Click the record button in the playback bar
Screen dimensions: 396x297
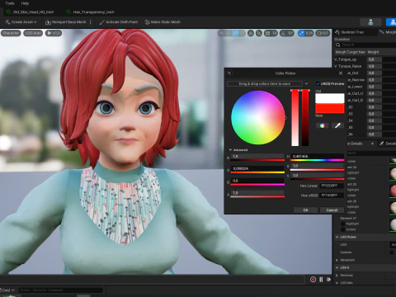(313, 280)
